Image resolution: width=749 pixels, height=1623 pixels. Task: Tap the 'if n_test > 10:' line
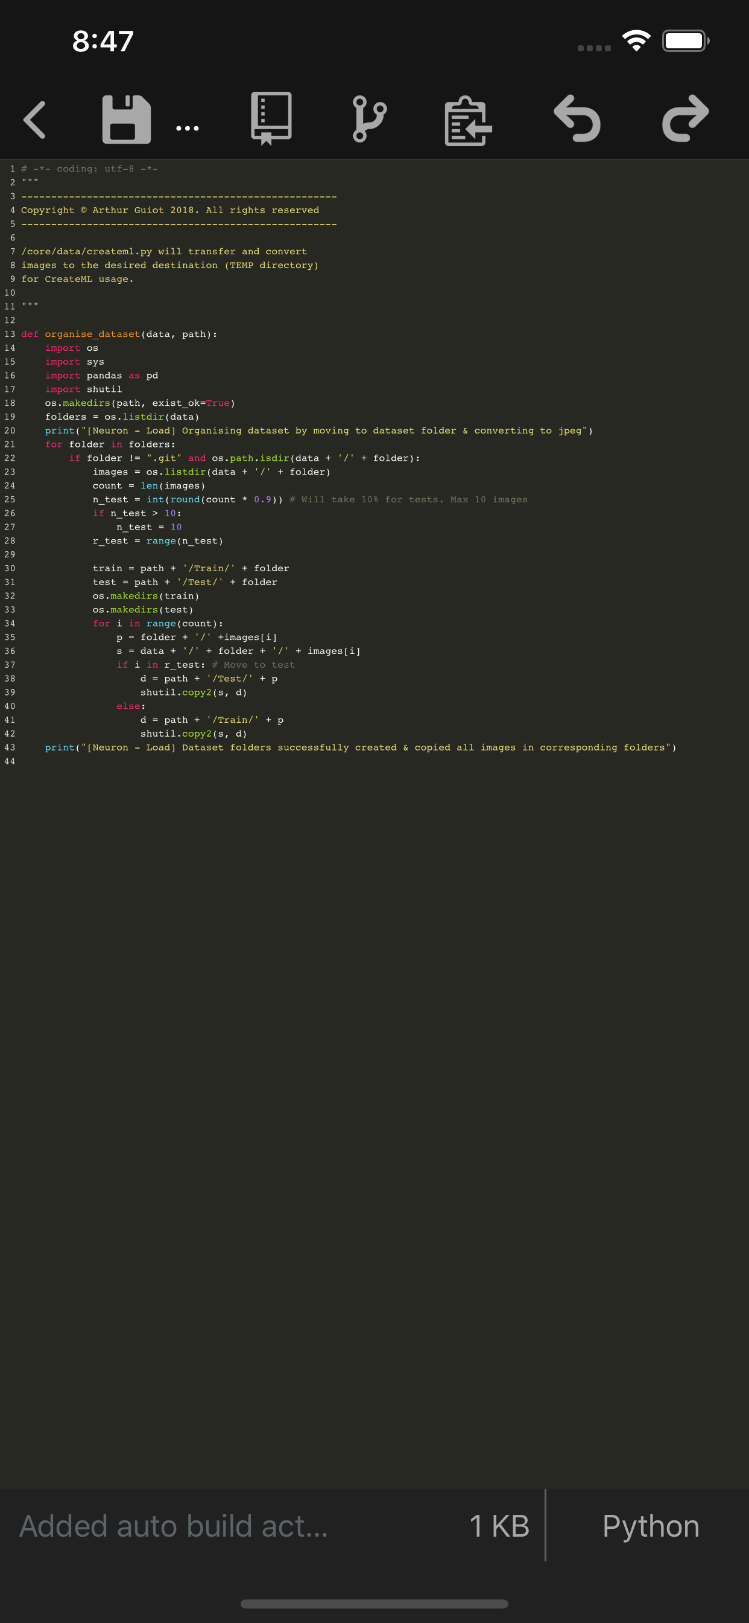tap(137, 513)
